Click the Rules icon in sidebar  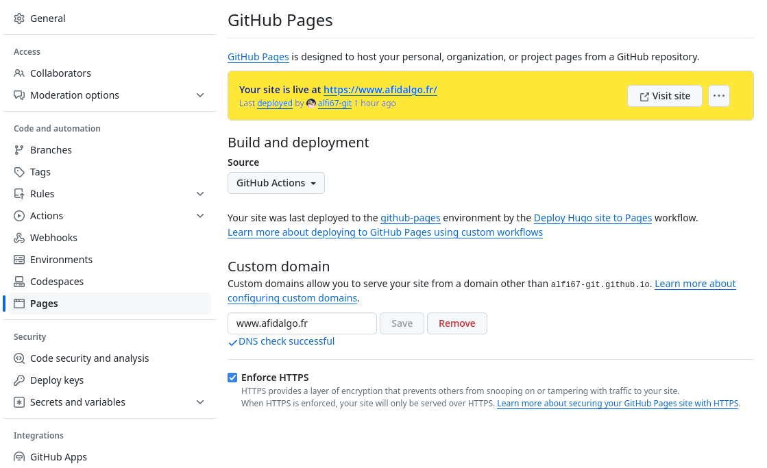19,194
